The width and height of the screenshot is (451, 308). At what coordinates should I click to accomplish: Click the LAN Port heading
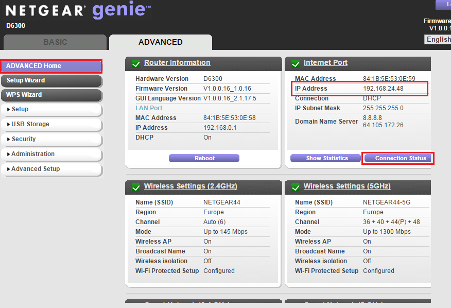[x=149, y=108]
